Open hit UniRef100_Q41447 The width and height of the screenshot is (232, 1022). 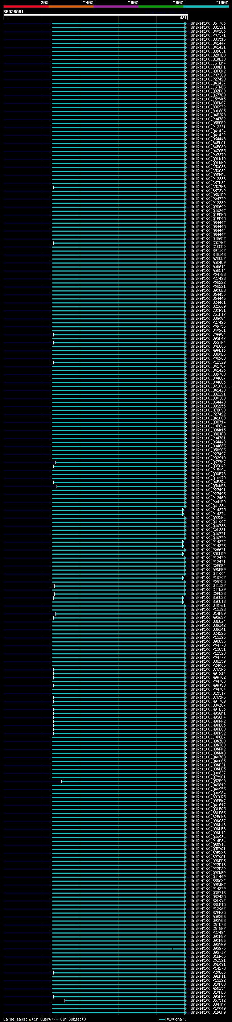(208, 43)
